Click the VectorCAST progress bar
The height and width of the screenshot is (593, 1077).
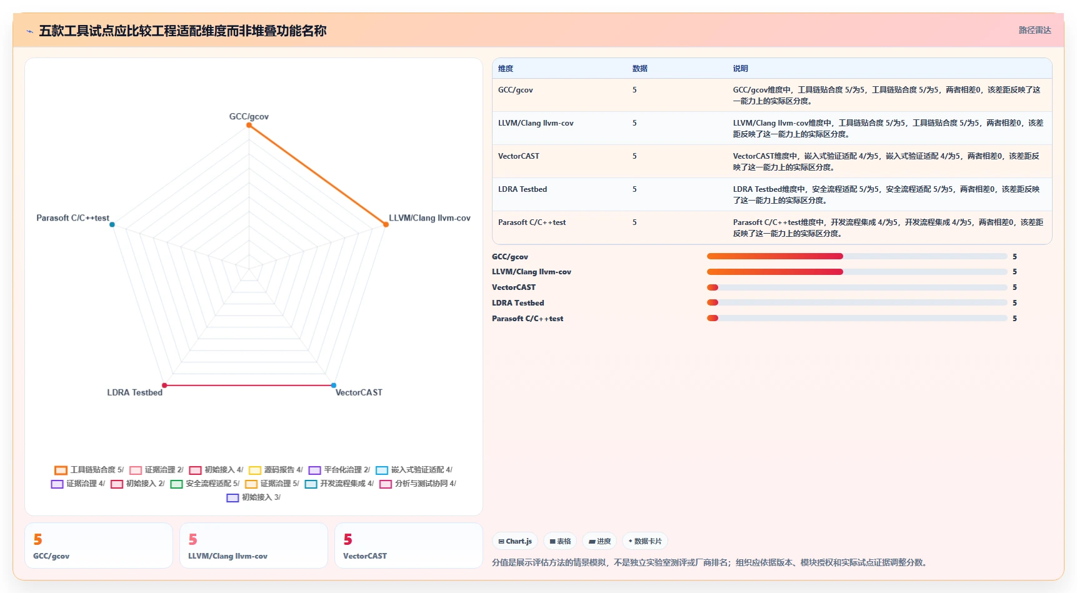pyautogui.click(x=857, y=287)
